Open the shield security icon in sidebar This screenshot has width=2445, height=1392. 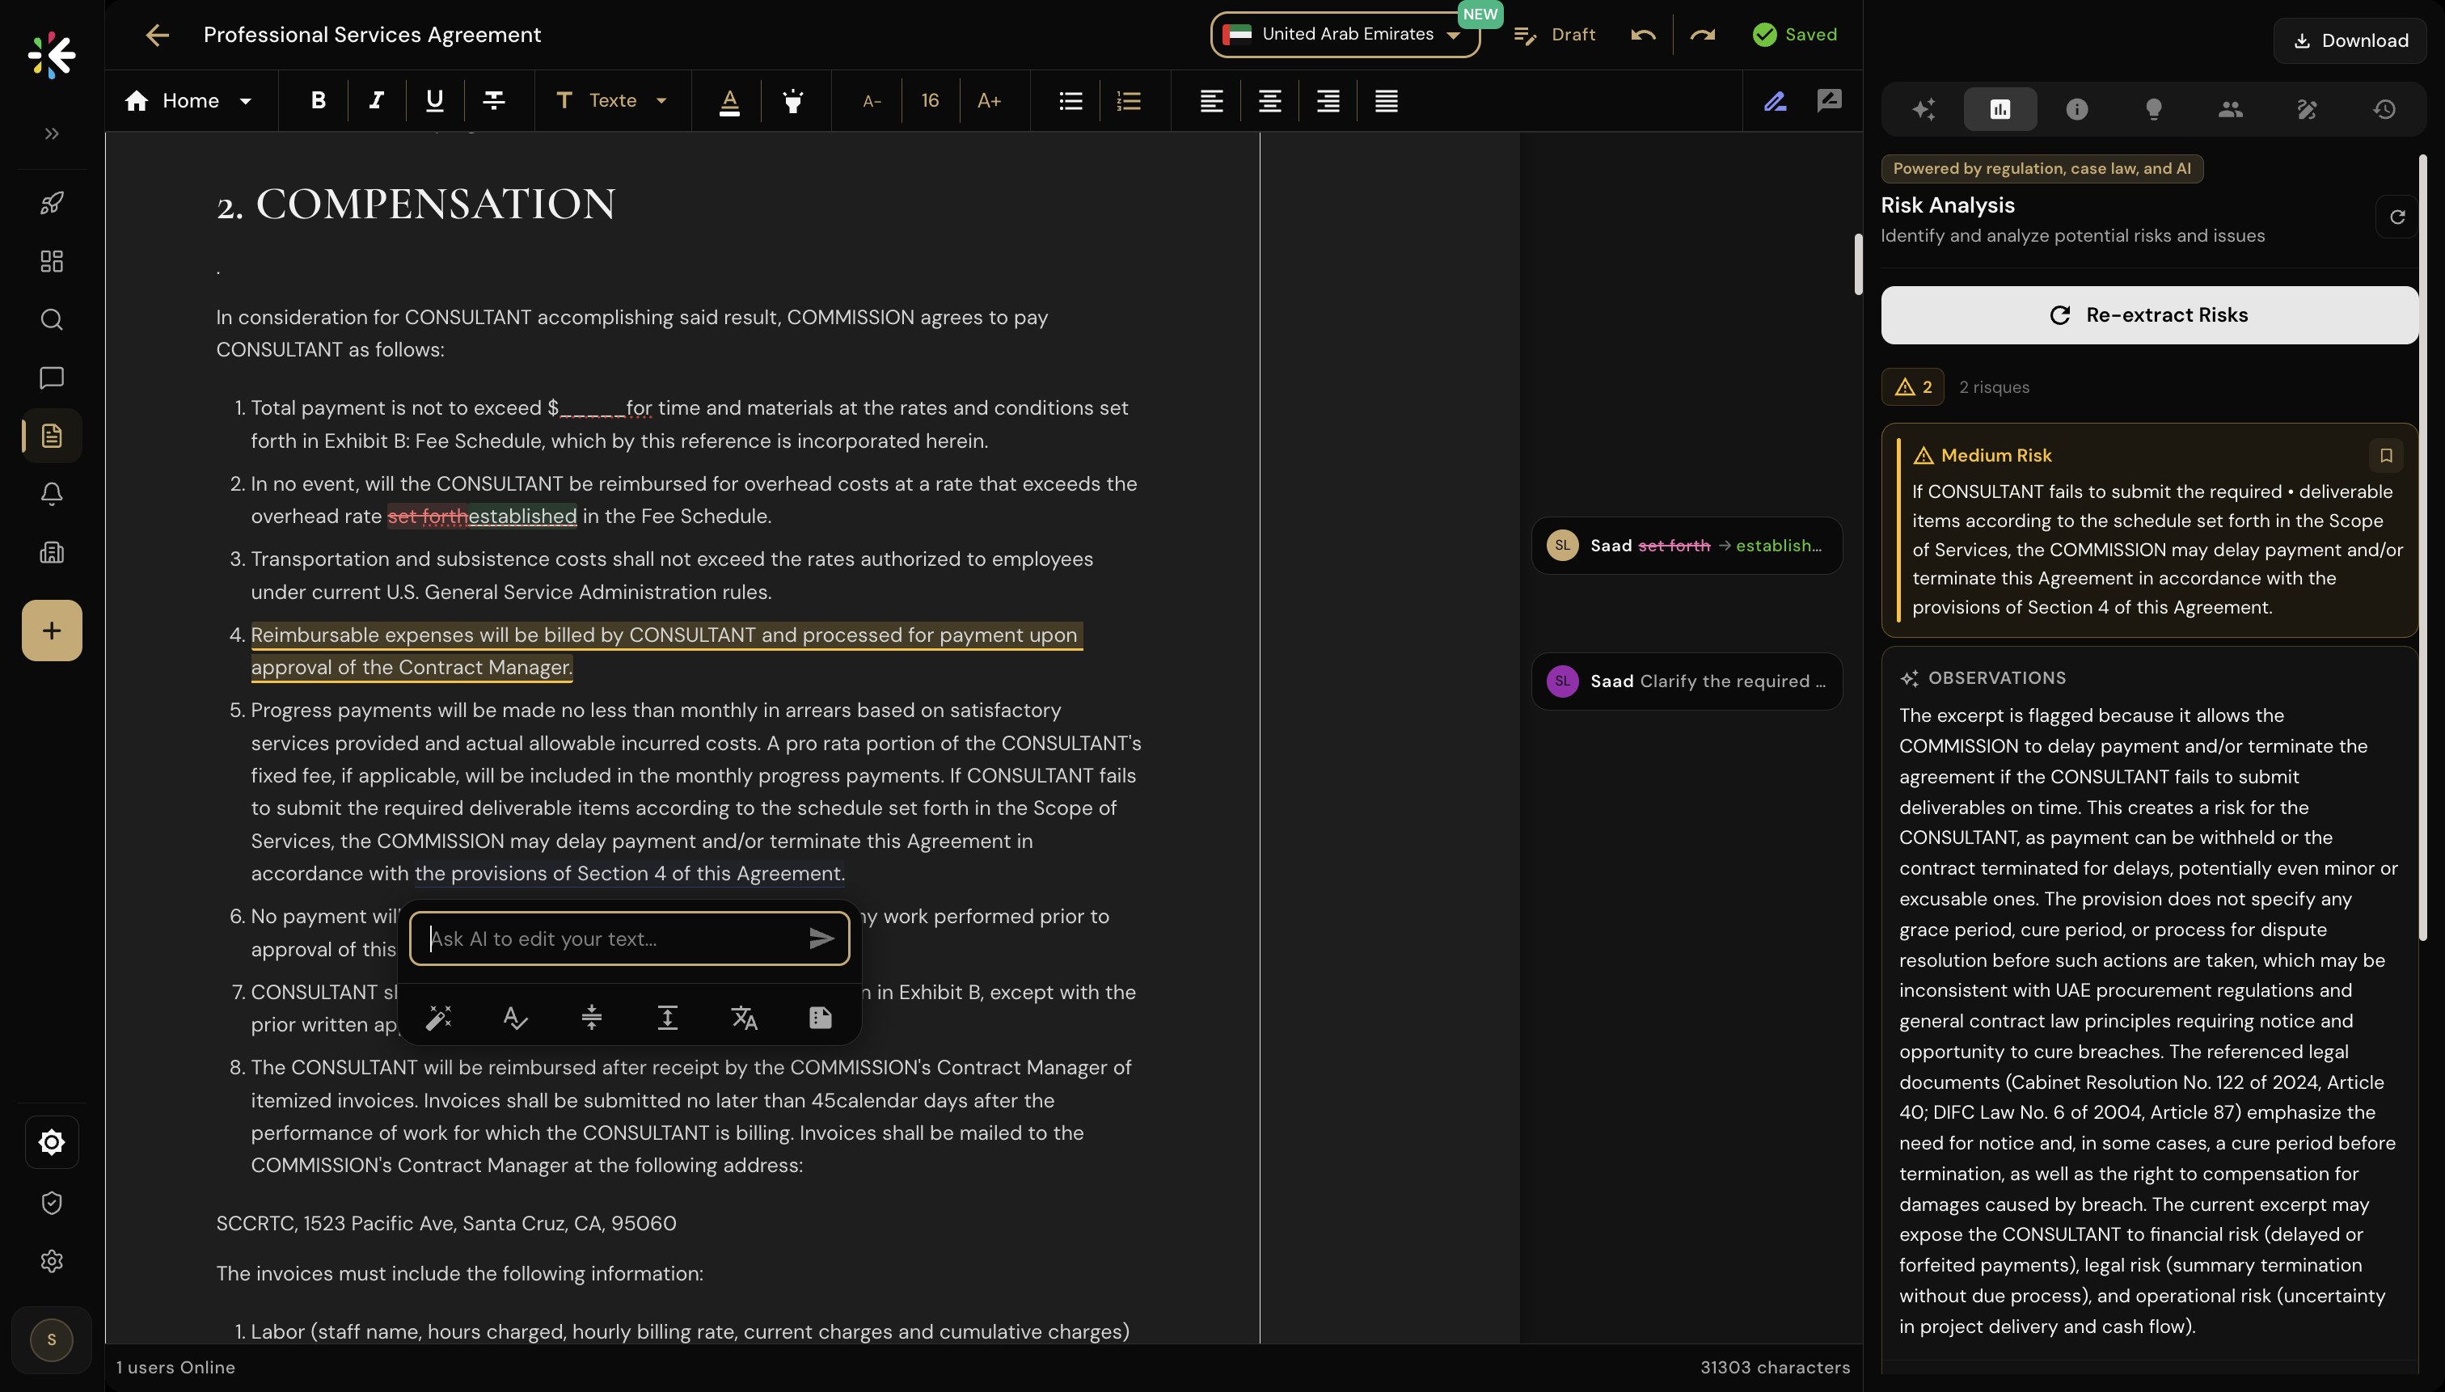(52, 1203)
